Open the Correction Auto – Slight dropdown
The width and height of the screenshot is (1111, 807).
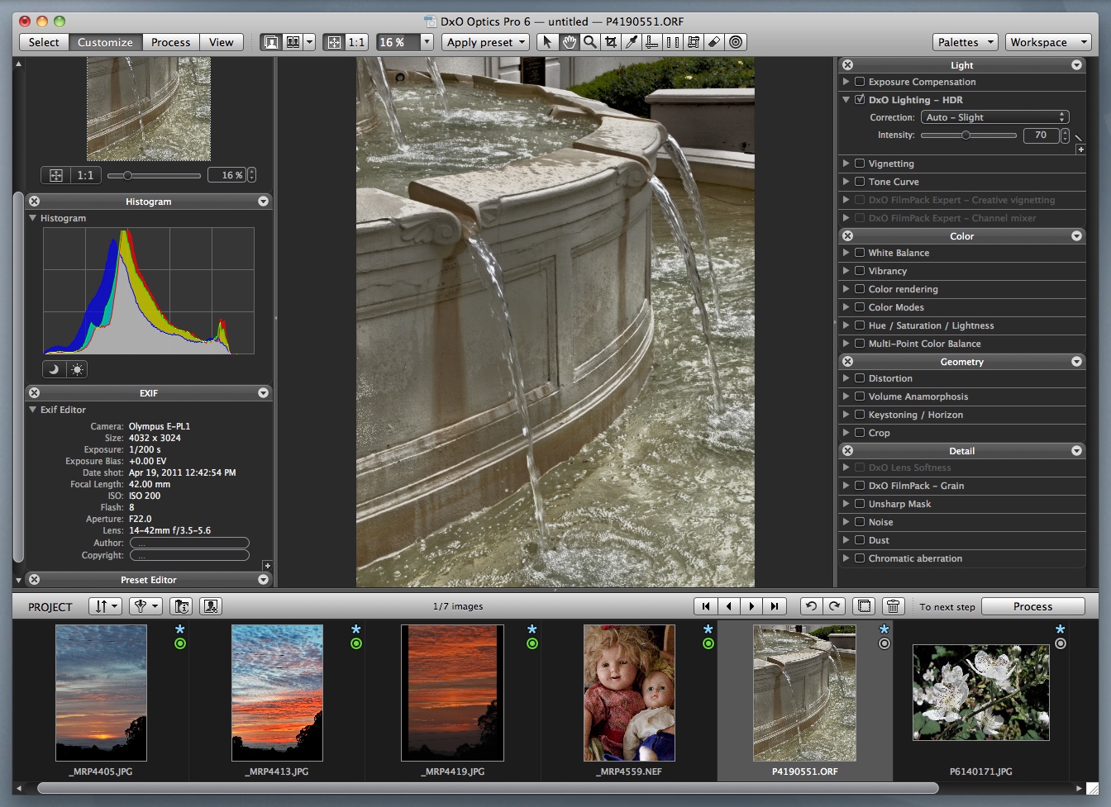995,117
